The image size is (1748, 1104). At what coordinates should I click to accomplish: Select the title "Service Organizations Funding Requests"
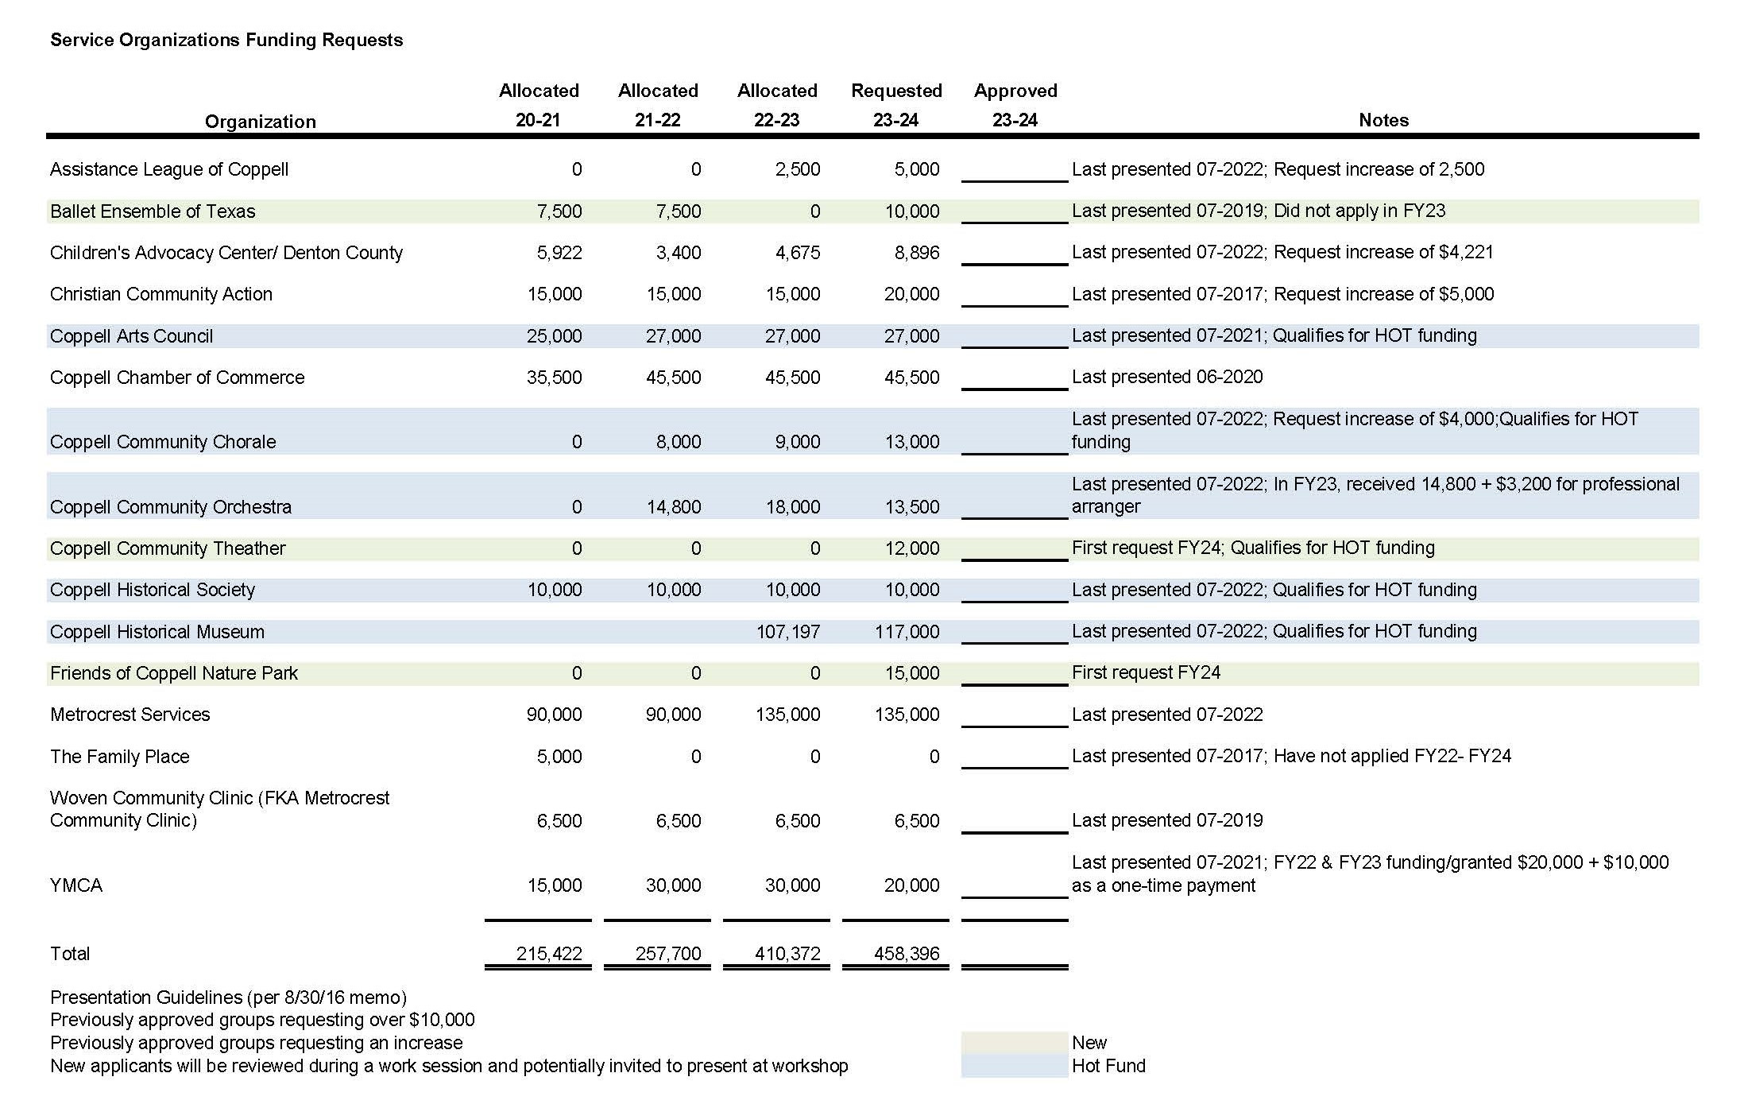(226, 40)
